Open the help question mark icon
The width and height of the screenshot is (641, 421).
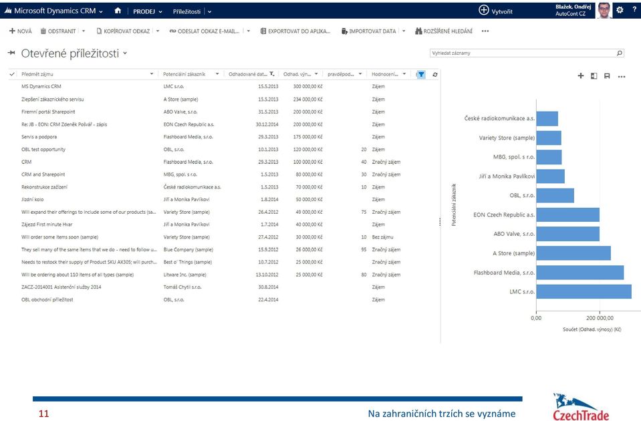[634, 10]
